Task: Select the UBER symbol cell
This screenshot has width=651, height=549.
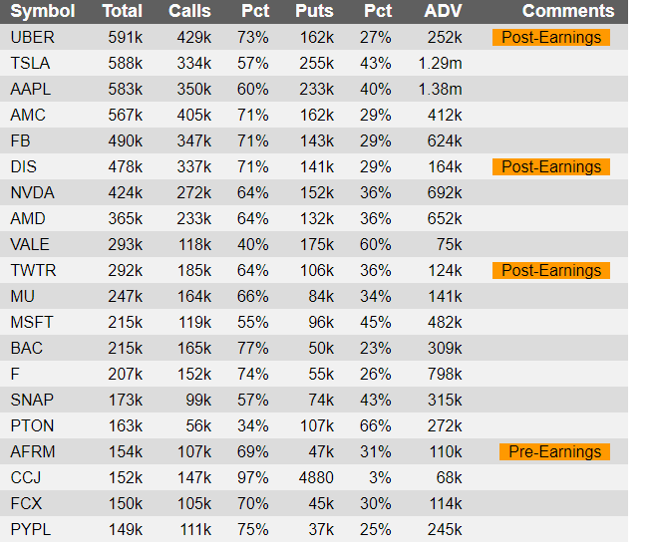Action: [x=32, y=37]
